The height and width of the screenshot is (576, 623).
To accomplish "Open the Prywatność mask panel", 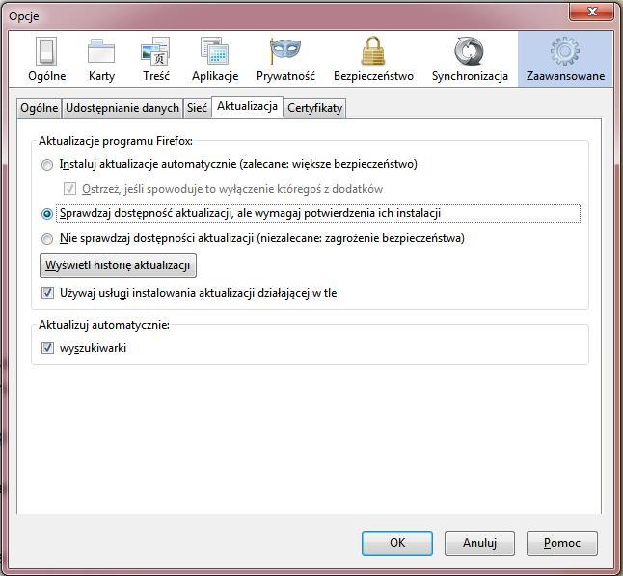I will pyautogui.click(x=285, y=59).
